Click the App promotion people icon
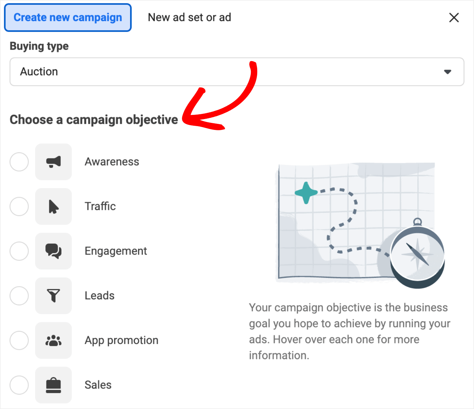 [53, 341]
